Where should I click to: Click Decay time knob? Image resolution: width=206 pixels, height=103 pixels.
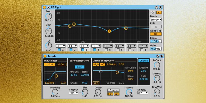point(98,92)
